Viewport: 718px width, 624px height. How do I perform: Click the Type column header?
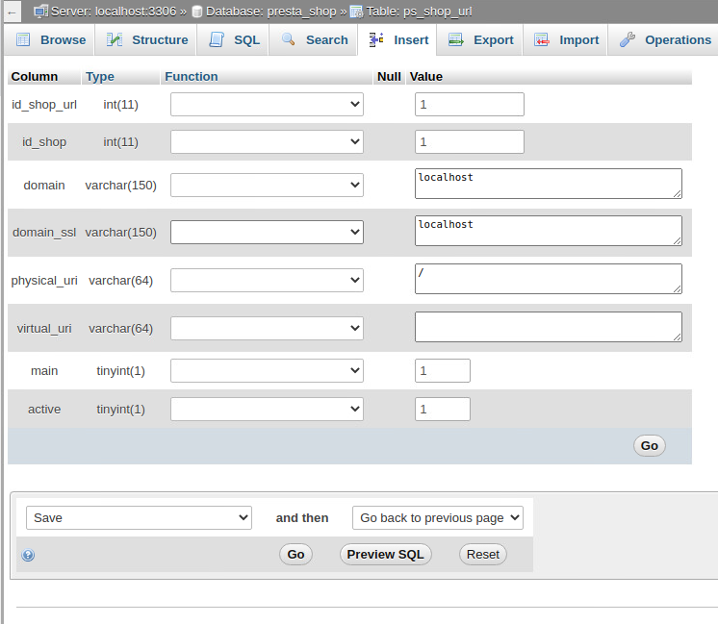pyautogui.click(x=100, y=76)
